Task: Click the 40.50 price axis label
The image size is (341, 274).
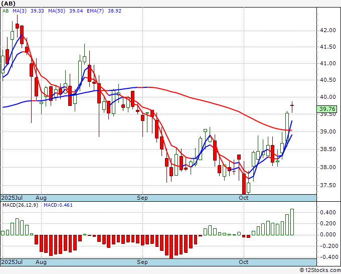Action: [328, 80]
